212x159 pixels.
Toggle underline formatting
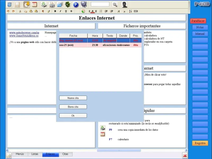tap(66, 11)
